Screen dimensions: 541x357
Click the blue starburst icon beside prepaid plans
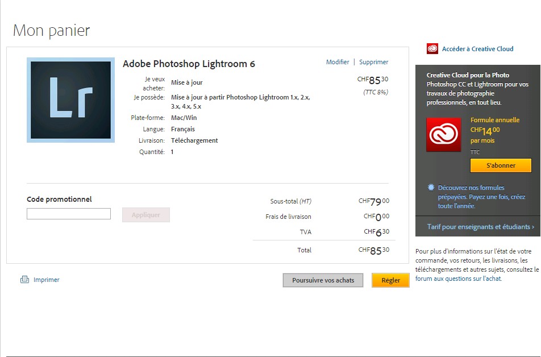click(x=431, y=188)
